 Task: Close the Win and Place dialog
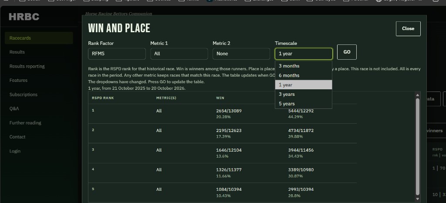(x=408, y=29)
